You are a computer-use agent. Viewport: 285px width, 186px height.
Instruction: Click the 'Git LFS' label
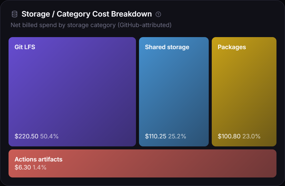[x=25, y=47]
